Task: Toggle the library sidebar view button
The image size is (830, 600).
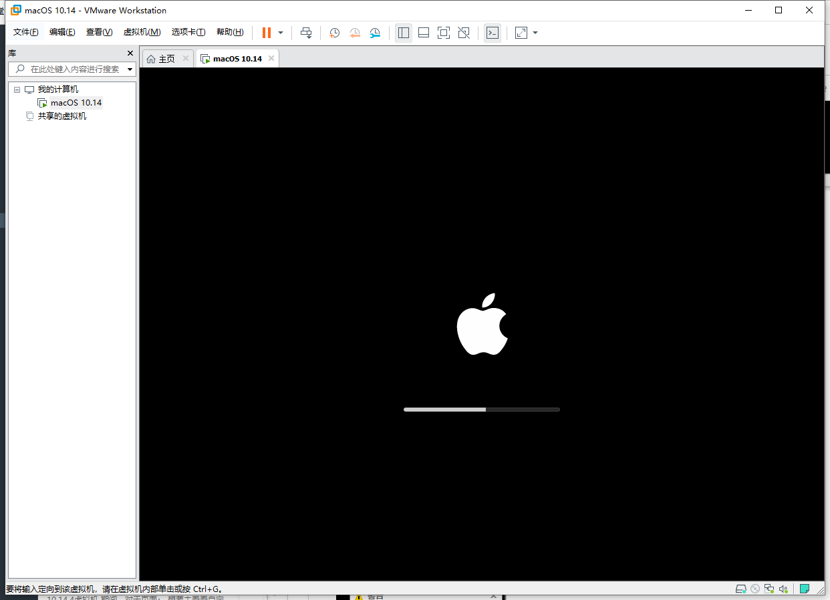Action: [x=404, y=33]
